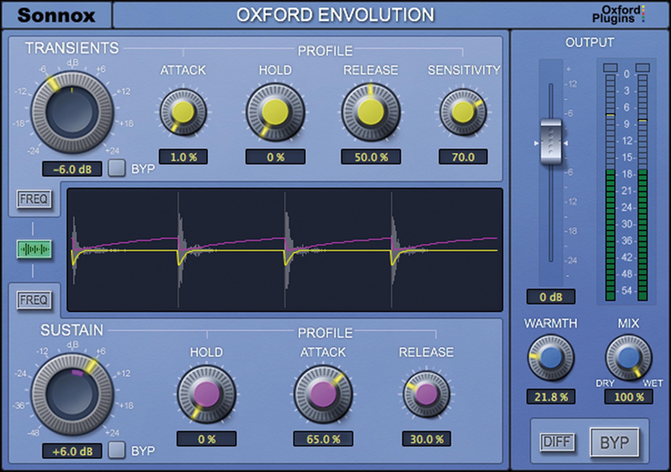Click the Transients PROFILE label
This screenshot has width=671, height=472.
325,51
